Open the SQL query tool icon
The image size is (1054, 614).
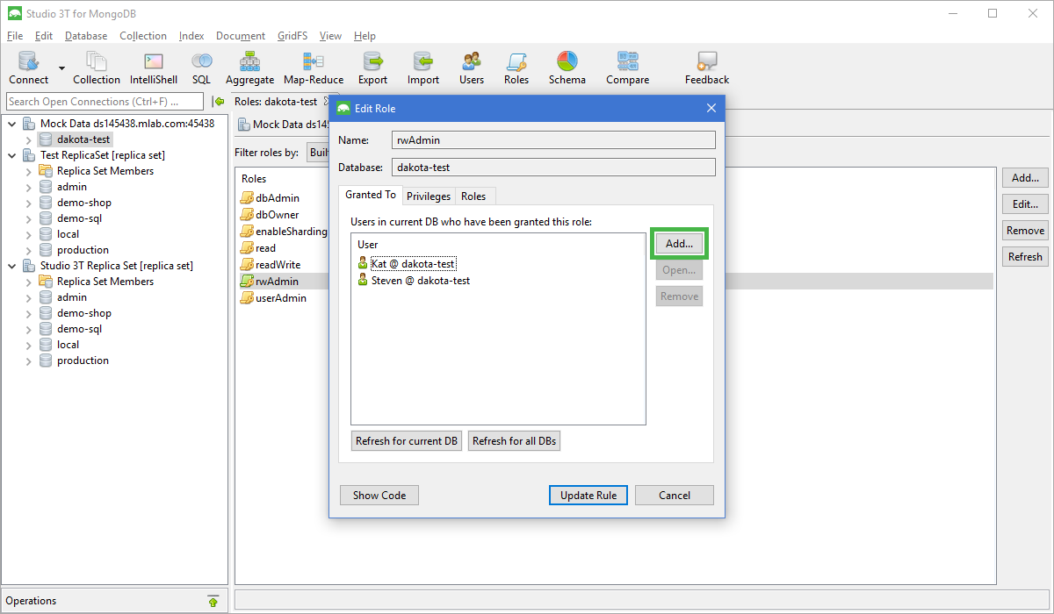(x=201, y=61)
